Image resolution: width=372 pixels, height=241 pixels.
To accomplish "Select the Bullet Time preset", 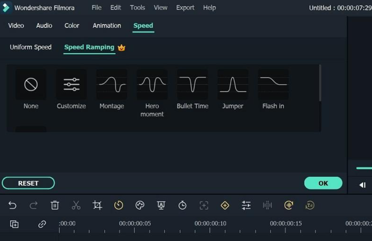I will (192, 90).
